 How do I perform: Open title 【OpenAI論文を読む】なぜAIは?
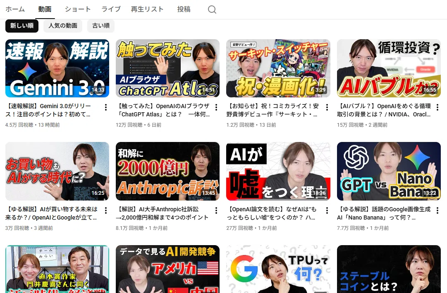click(x=271, y=213)
